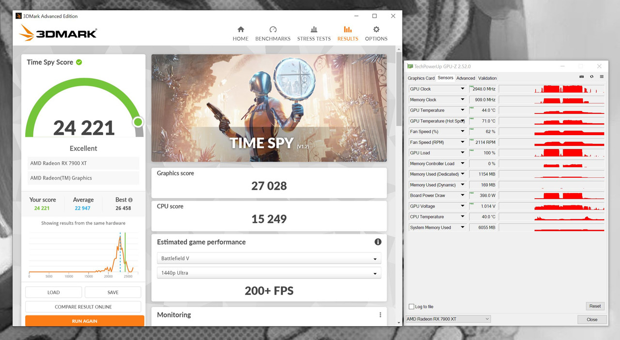Click the GPU-Z Reset button
Screen dimensions: 620x340
click(595, 306)
